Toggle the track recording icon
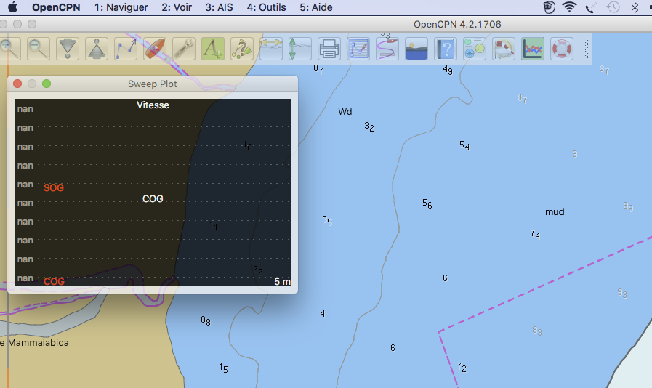Viewport: 652px width, 388px height. [387, 49]
